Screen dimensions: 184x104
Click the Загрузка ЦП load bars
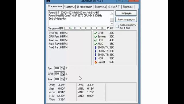pos(85,28)
